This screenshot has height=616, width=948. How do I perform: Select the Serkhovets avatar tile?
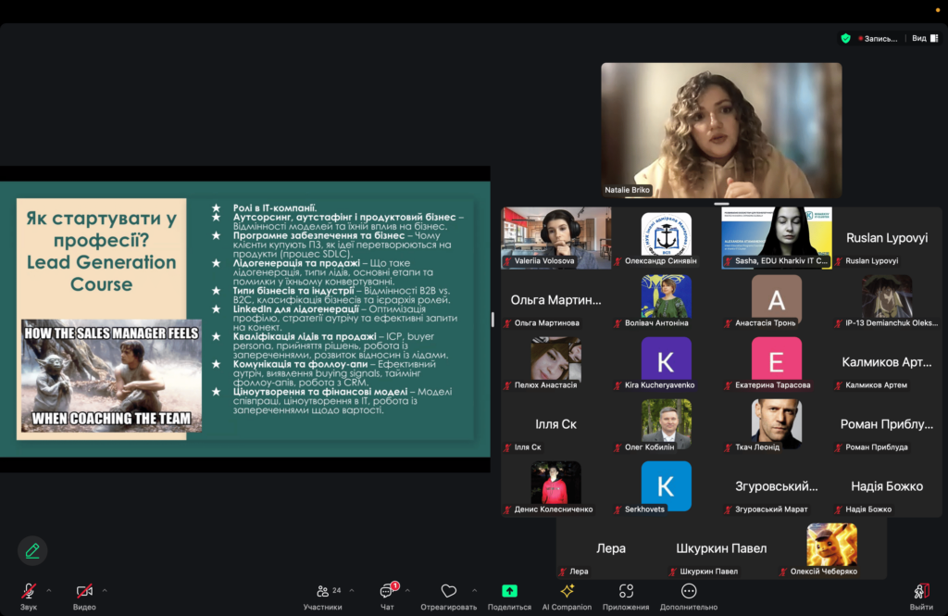click(667, 486)
